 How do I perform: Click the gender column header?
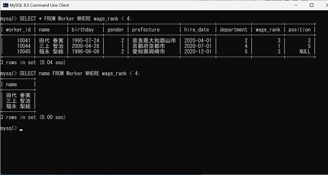tap(115, 30)
